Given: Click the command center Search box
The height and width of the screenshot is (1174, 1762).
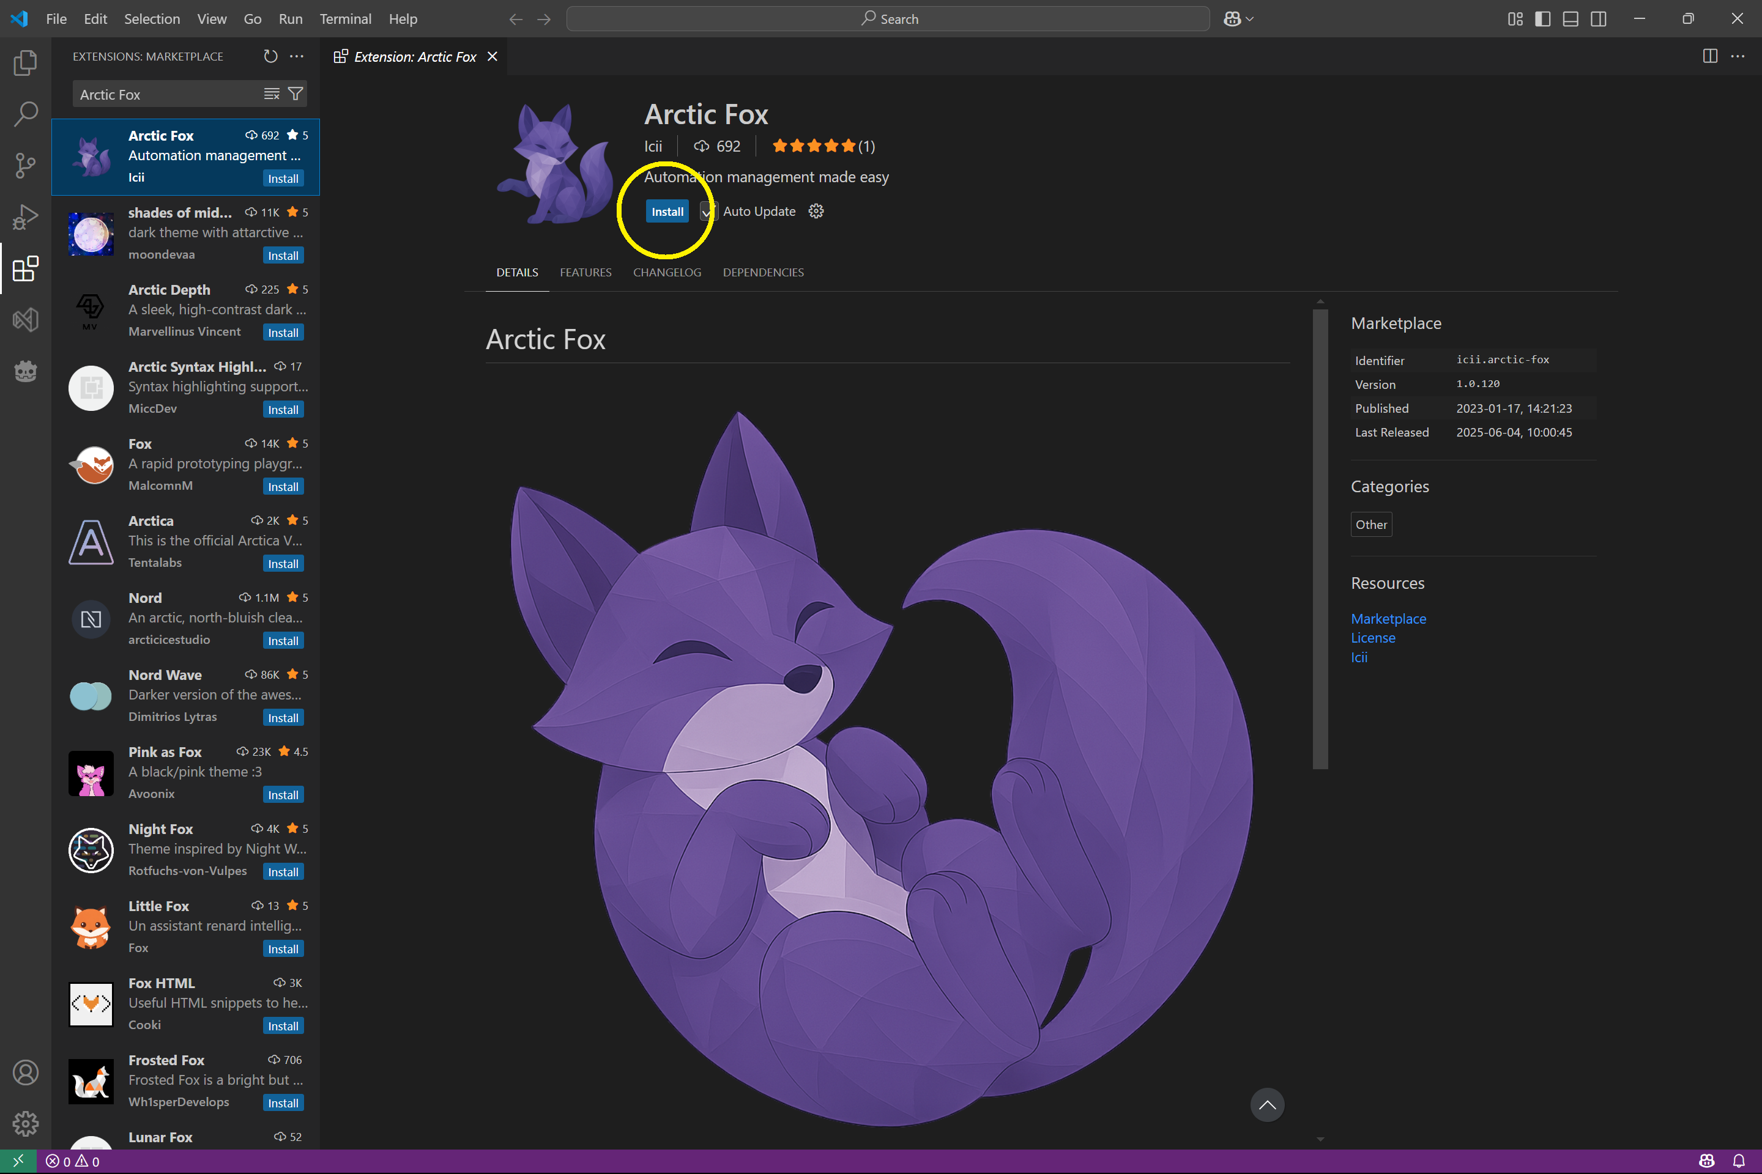Looking at the screenshot, I should pos(888,19).
